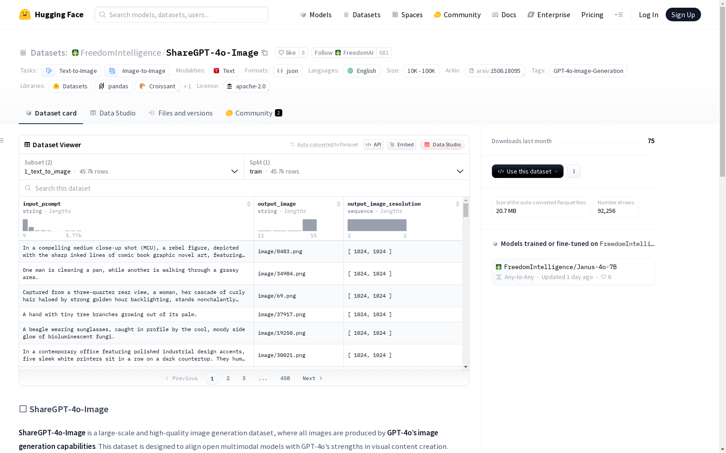The image size is (726, 453).
Task: Open the navigation overflow menu icon
Action: (x=618, y=14)
